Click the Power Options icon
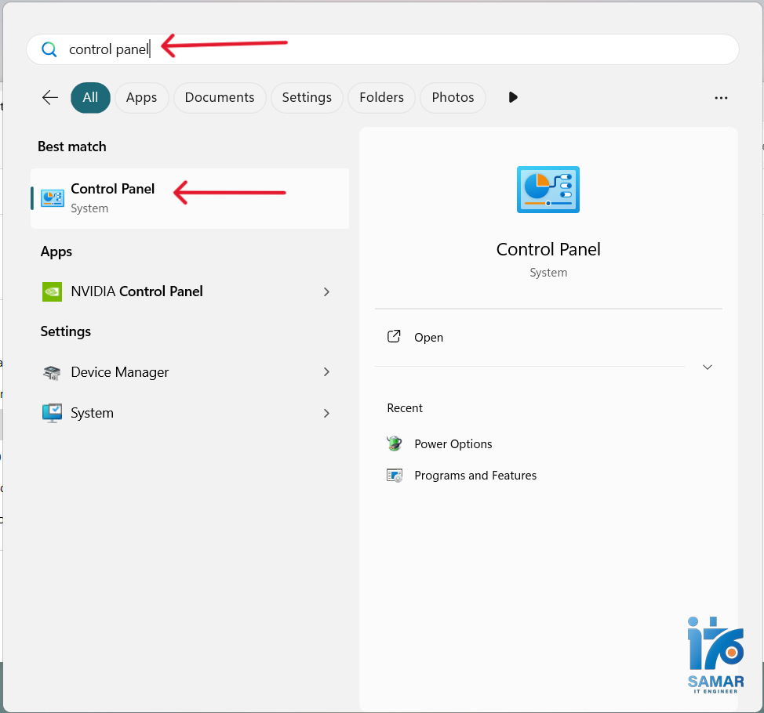Image resolution: width=764 pixels, height=713 pixels. [395, 443]
